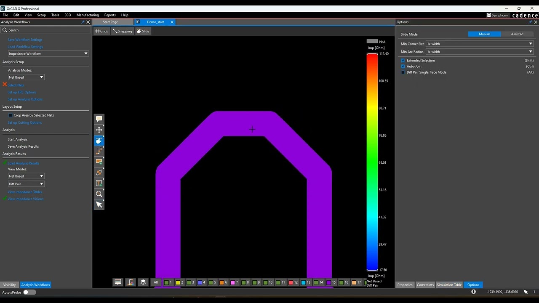This screenshot has width=539, height=303.
Task: Select the Add Shape tool
Action: pyautogui.click(x=99, y=162)
